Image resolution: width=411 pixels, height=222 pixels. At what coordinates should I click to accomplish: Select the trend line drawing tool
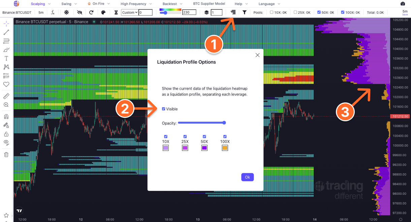pos(6,32)
